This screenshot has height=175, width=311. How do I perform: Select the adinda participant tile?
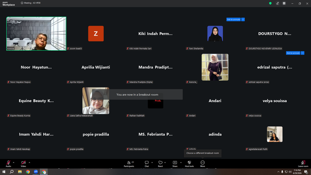pyautogui.click(x=215, y=134)
